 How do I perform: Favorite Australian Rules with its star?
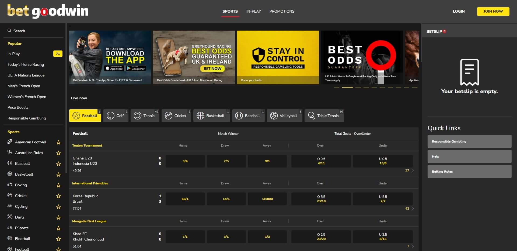coord(58,153)
